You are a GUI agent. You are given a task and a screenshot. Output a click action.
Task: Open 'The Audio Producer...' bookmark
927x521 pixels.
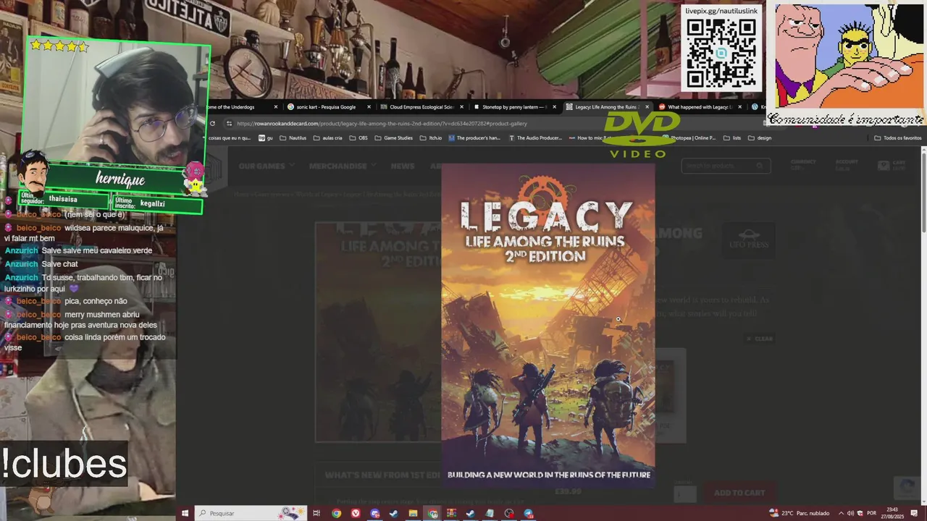(536, 137)
